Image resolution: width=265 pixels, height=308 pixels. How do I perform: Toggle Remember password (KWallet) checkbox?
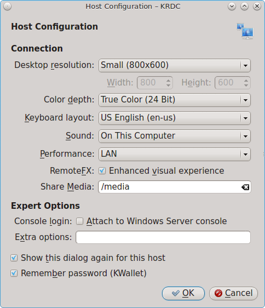[x=14, y=273]
